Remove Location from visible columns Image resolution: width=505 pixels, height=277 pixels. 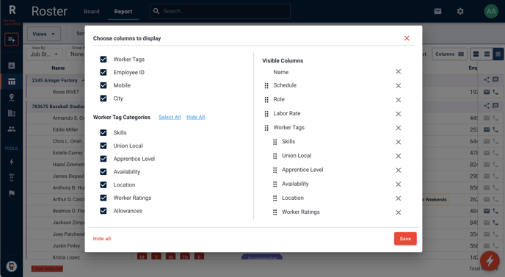pyautogui.click(x=398, y=198)
